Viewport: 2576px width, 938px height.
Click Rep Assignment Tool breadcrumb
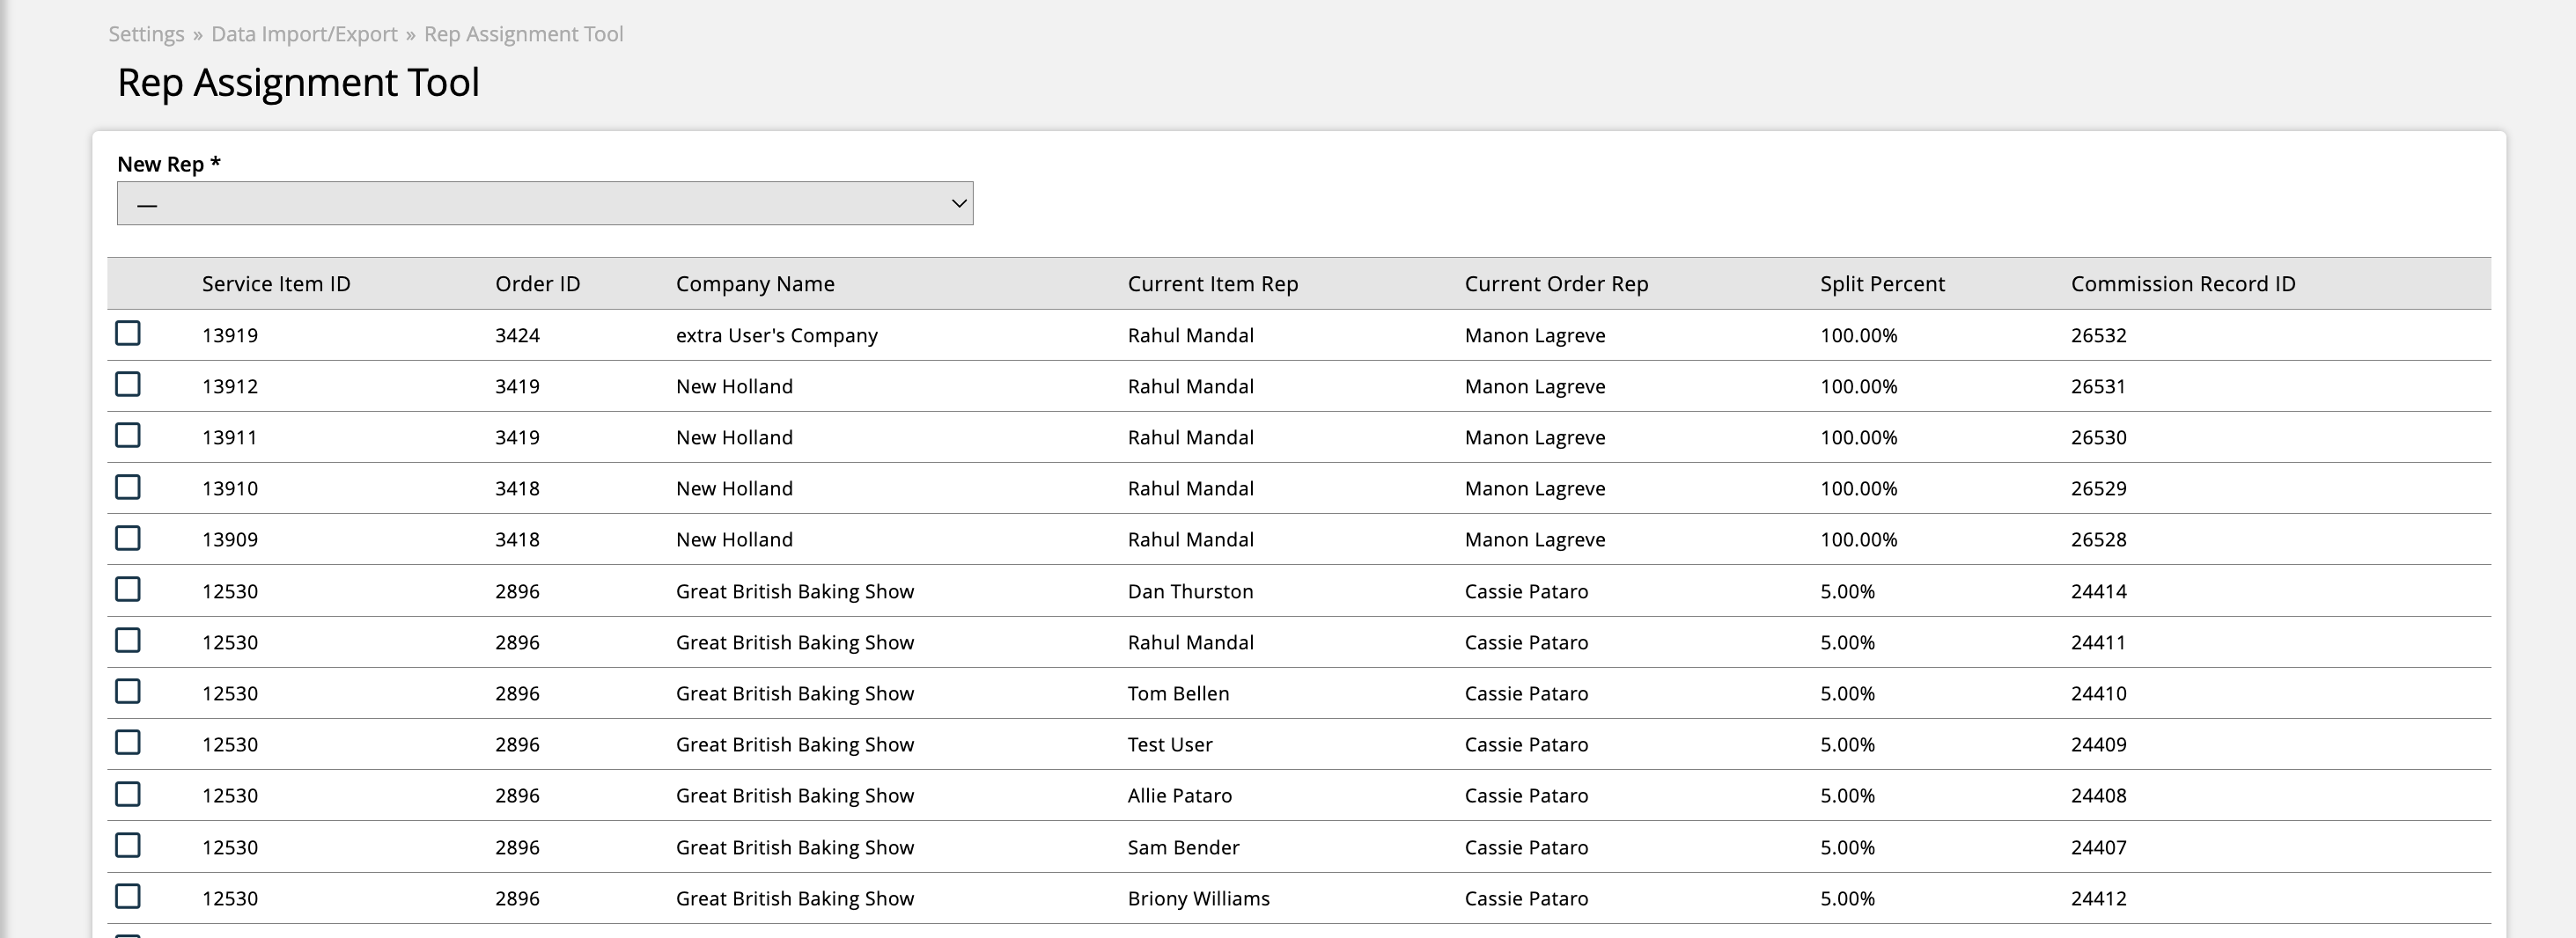[x=523, y=34]
